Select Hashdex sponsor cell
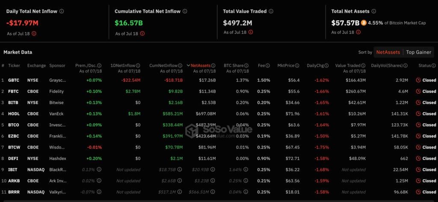The width and height of the screenshot is (438, 202). 58,158
